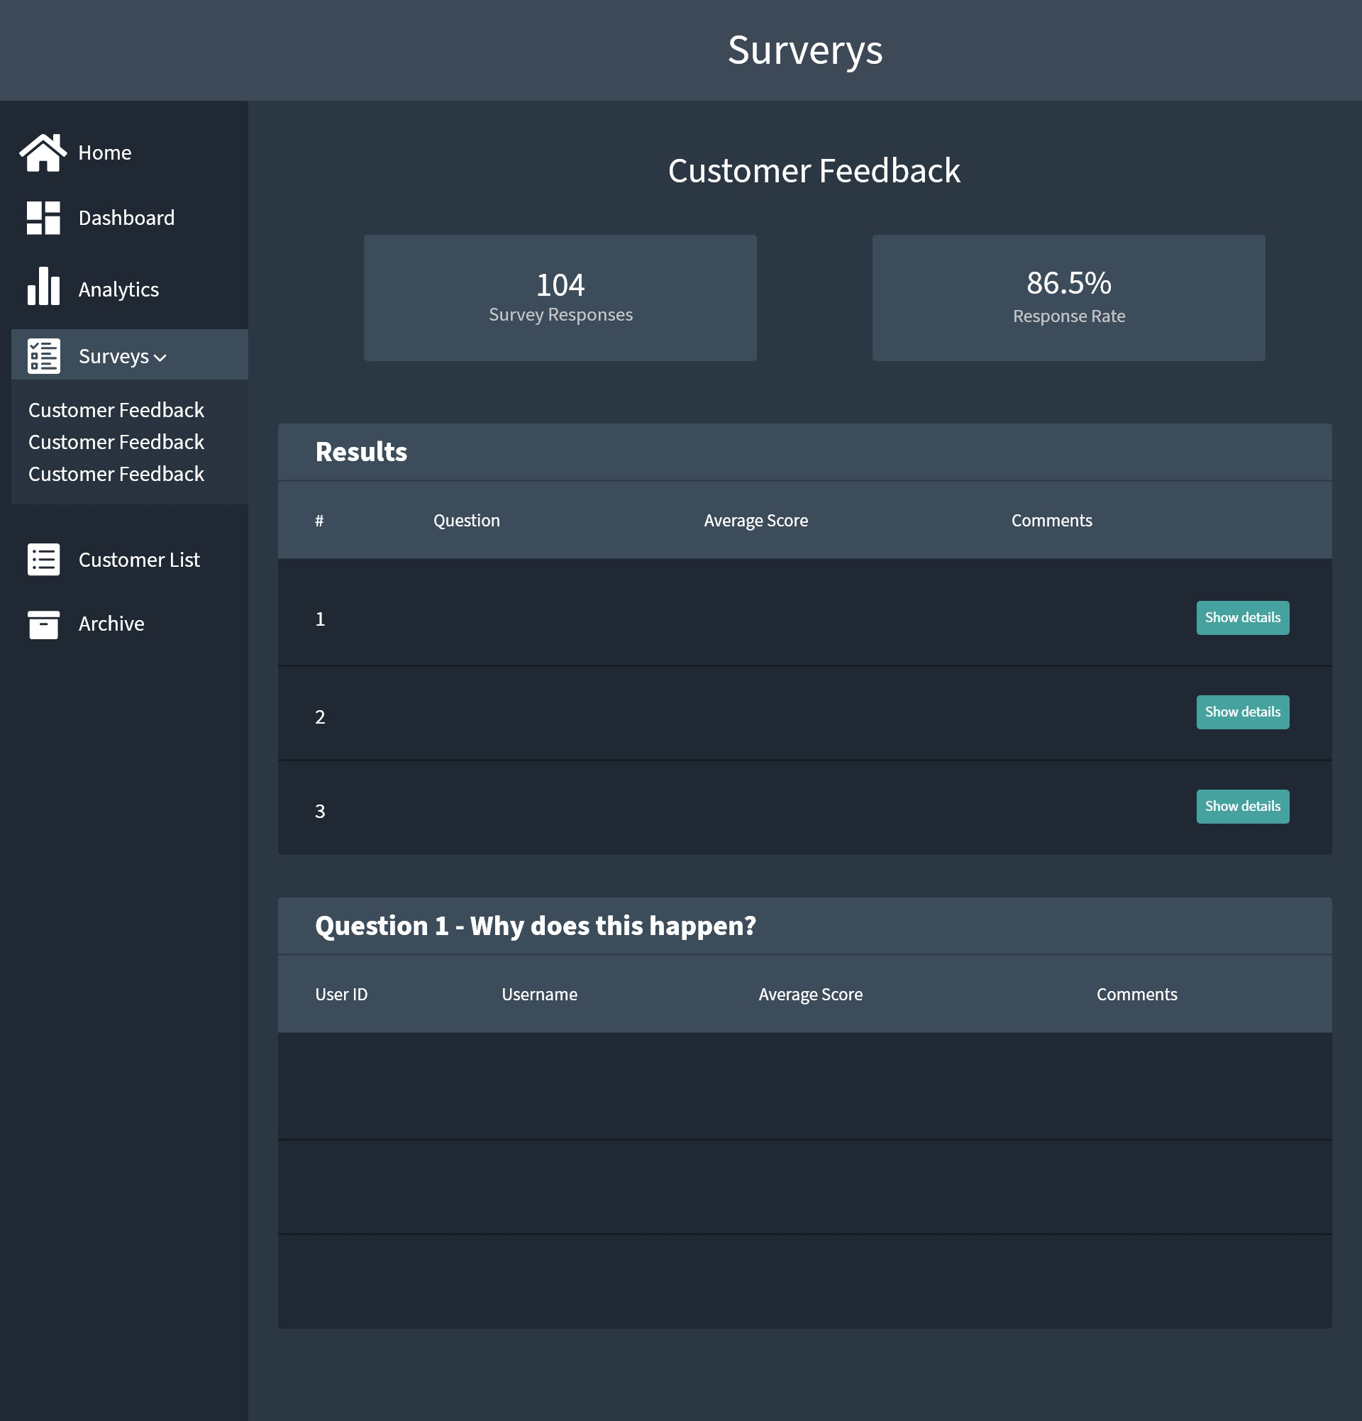Click the Surverys page header title
Viewport: 1362px width, 1421px height.
(x=805, y=50)
